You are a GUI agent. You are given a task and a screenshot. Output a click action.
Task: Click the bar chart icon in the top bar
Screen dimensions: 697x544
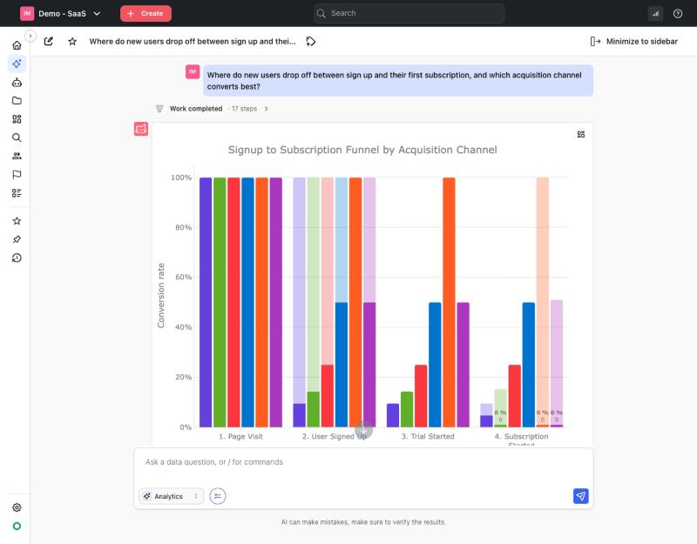coord(656,13)
